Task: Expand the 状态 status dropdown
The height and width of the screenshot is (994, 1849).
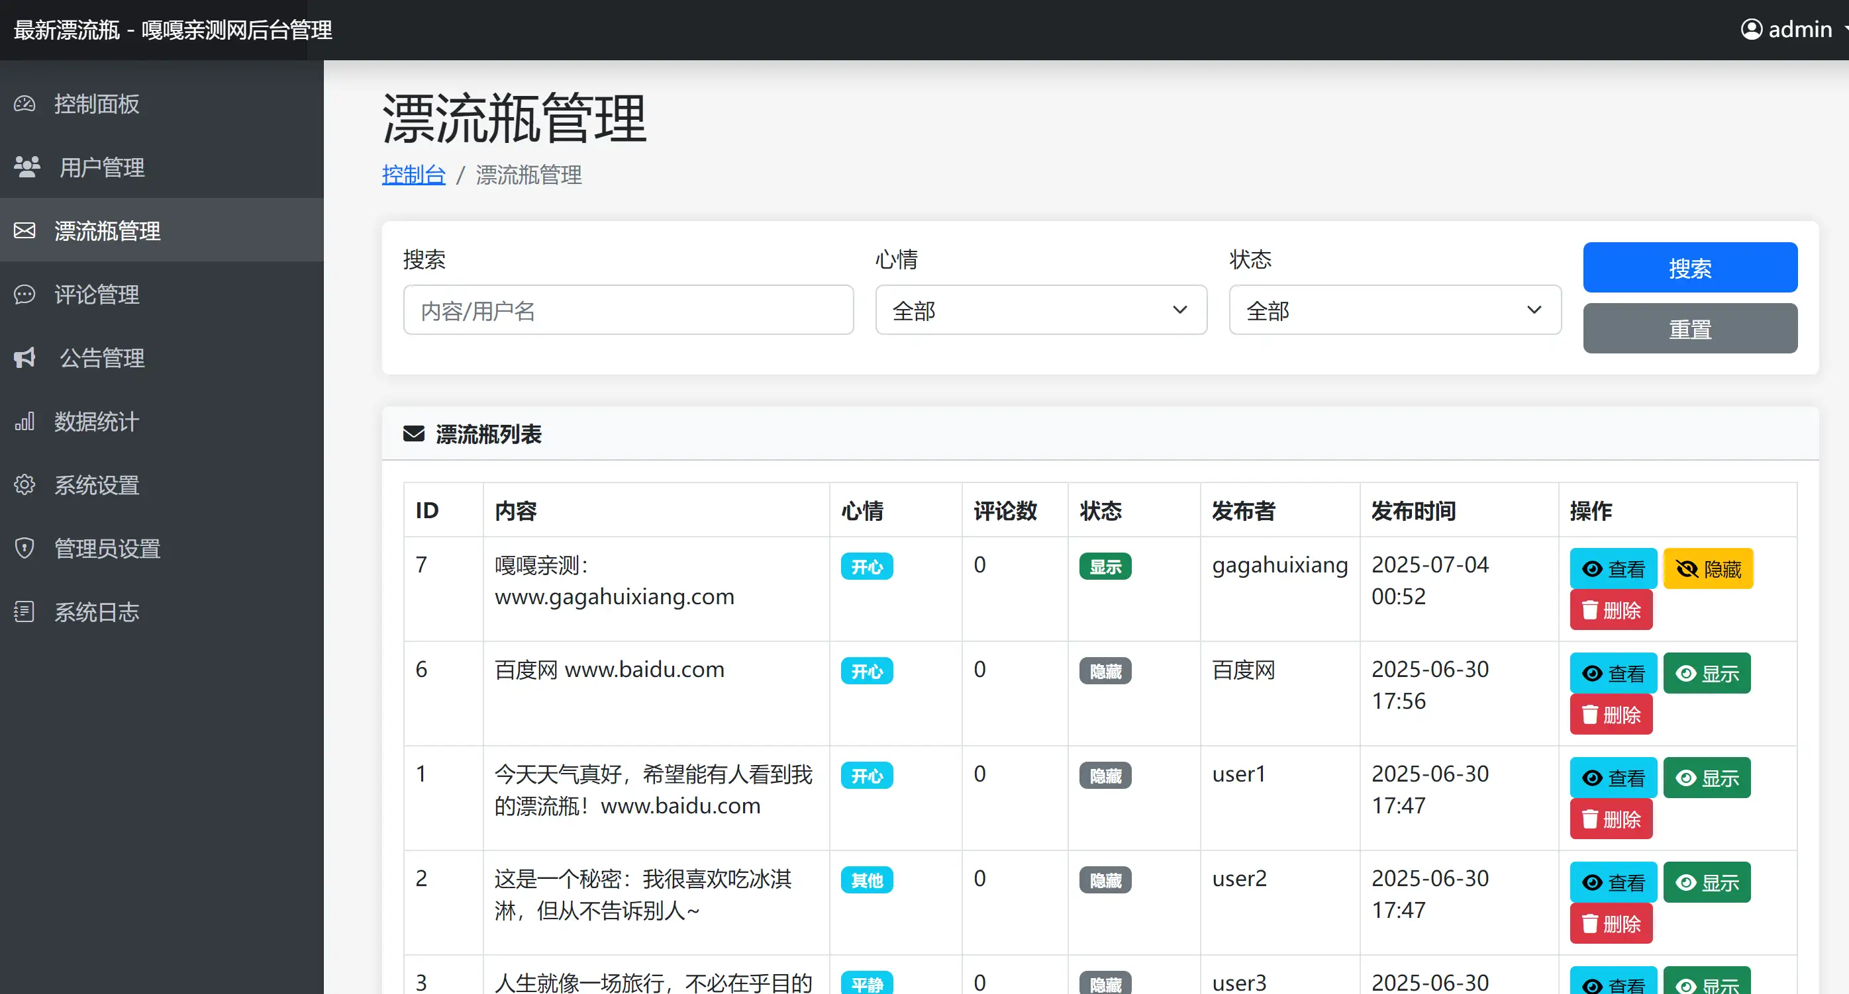Action: click(x=1395, y=310)
